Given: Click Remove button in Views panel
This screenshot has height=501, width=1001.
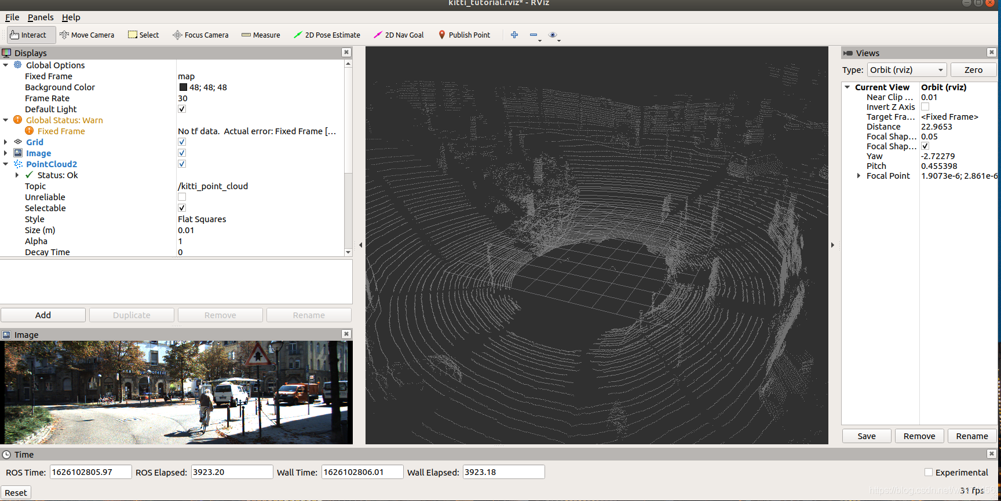Looking at the screenshot, I should coord(919,436).
